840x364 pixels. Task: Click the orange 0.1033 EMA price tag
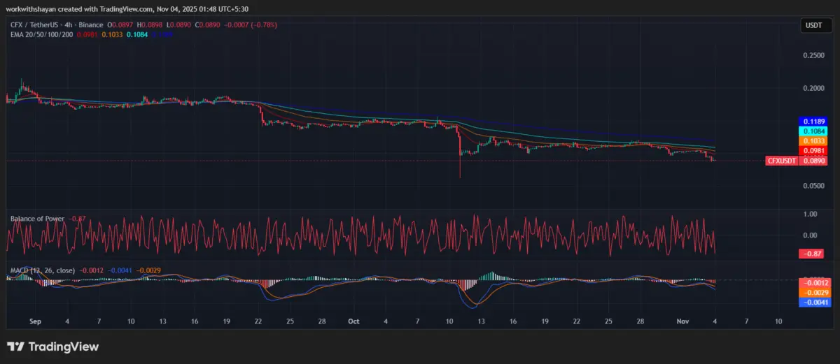[812, 140]
